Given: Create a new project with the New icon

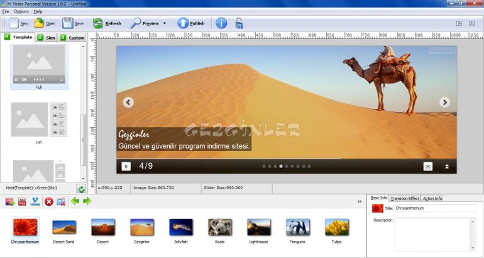Looking at the screenshot, I should [18, 23].
